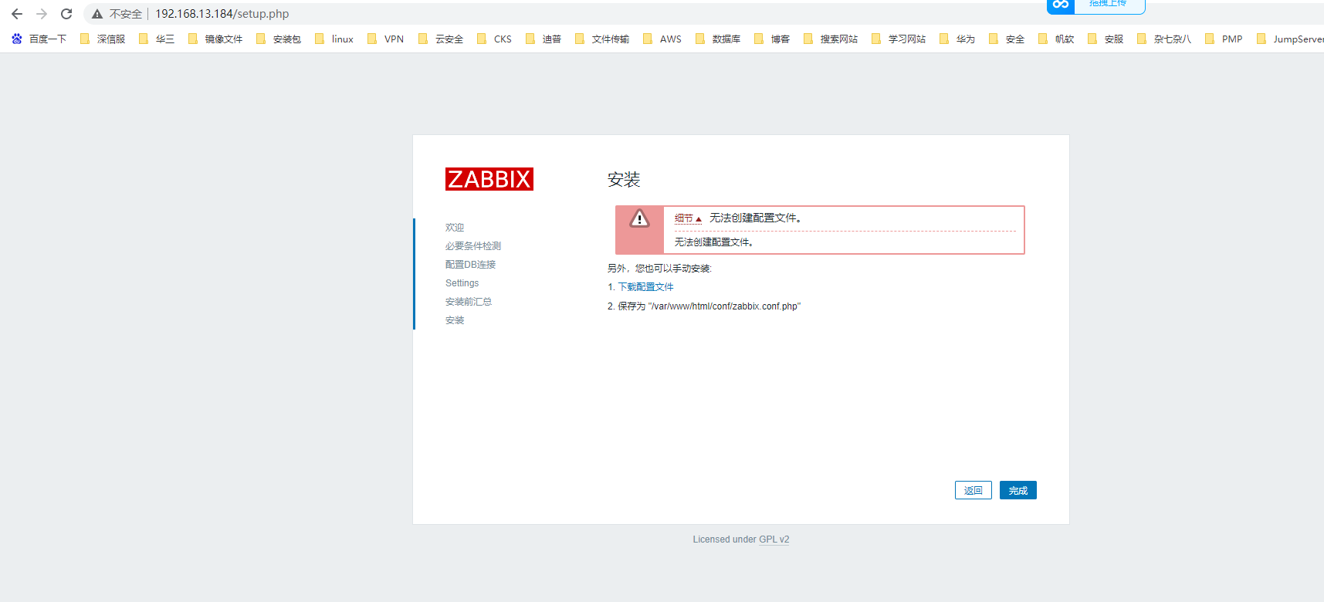Click the 不安全 site warning indicator
Image resolution: width=1324 pixels, height=602 pixels.
pyautogui.click(x=117, y=14)
